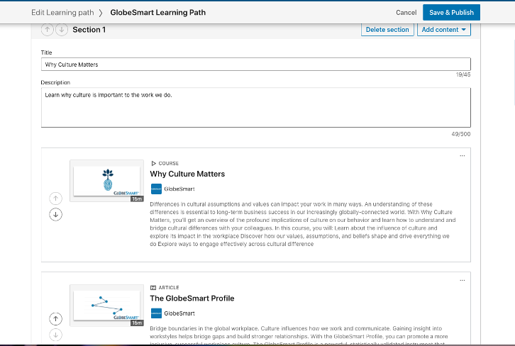
Task: Click the Description field label
Action: (55, 82)
